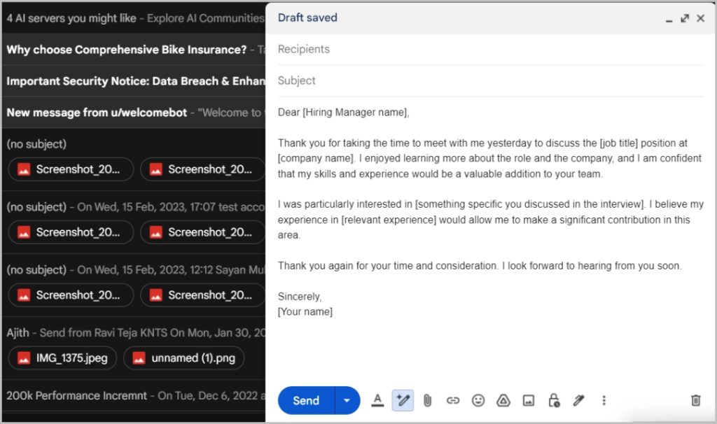Open the unnamed (1).png attachment
717x424 pixels.
point(184,358)
